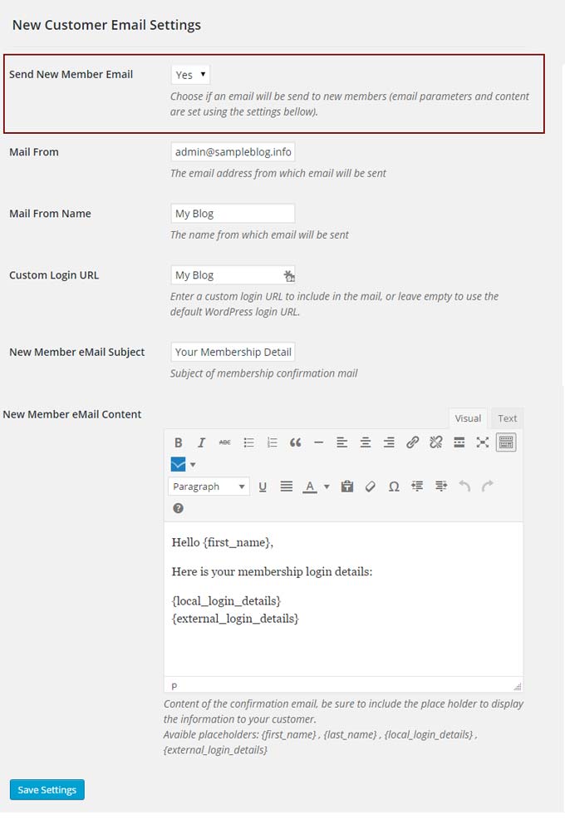This screenshot has width=565, height=820.
Task: Decrease indent of paragraph
Action: coord(417,487)
